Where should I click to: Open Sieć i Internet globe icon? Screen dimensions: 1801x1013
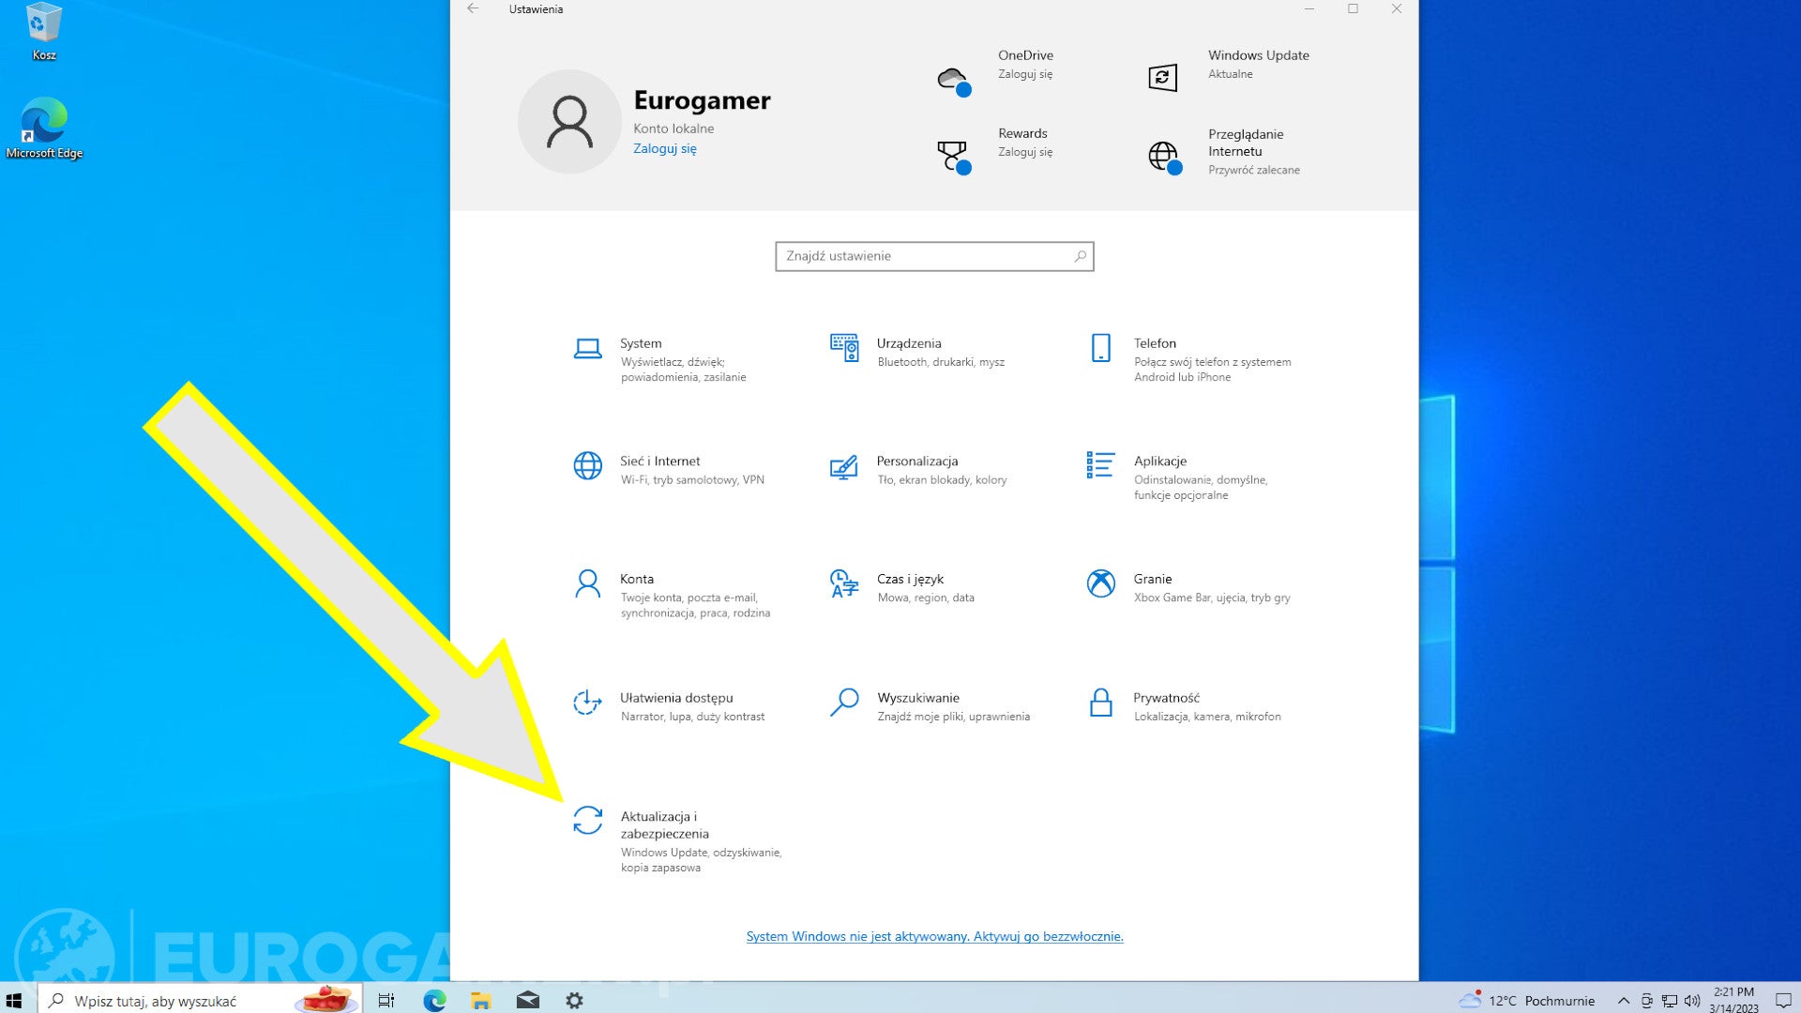(587, 465)
